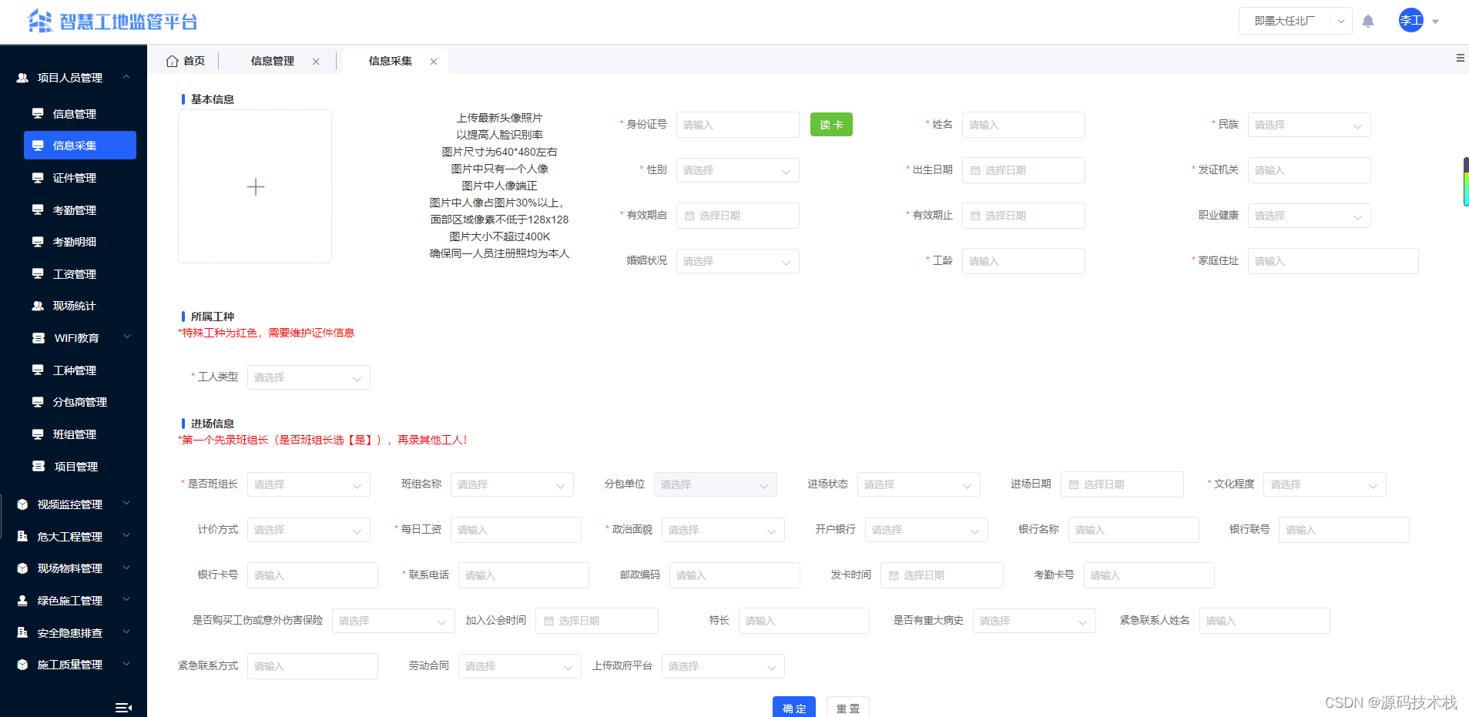Image resolution: width=1469 pixels, height=717 pixels.
Task: Open the 民族 dropdown
Action: (x=1310, y=125)
